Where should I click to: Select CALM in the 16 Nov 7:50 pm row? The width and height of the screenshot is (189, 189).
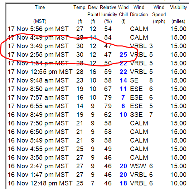click(139, 123)
